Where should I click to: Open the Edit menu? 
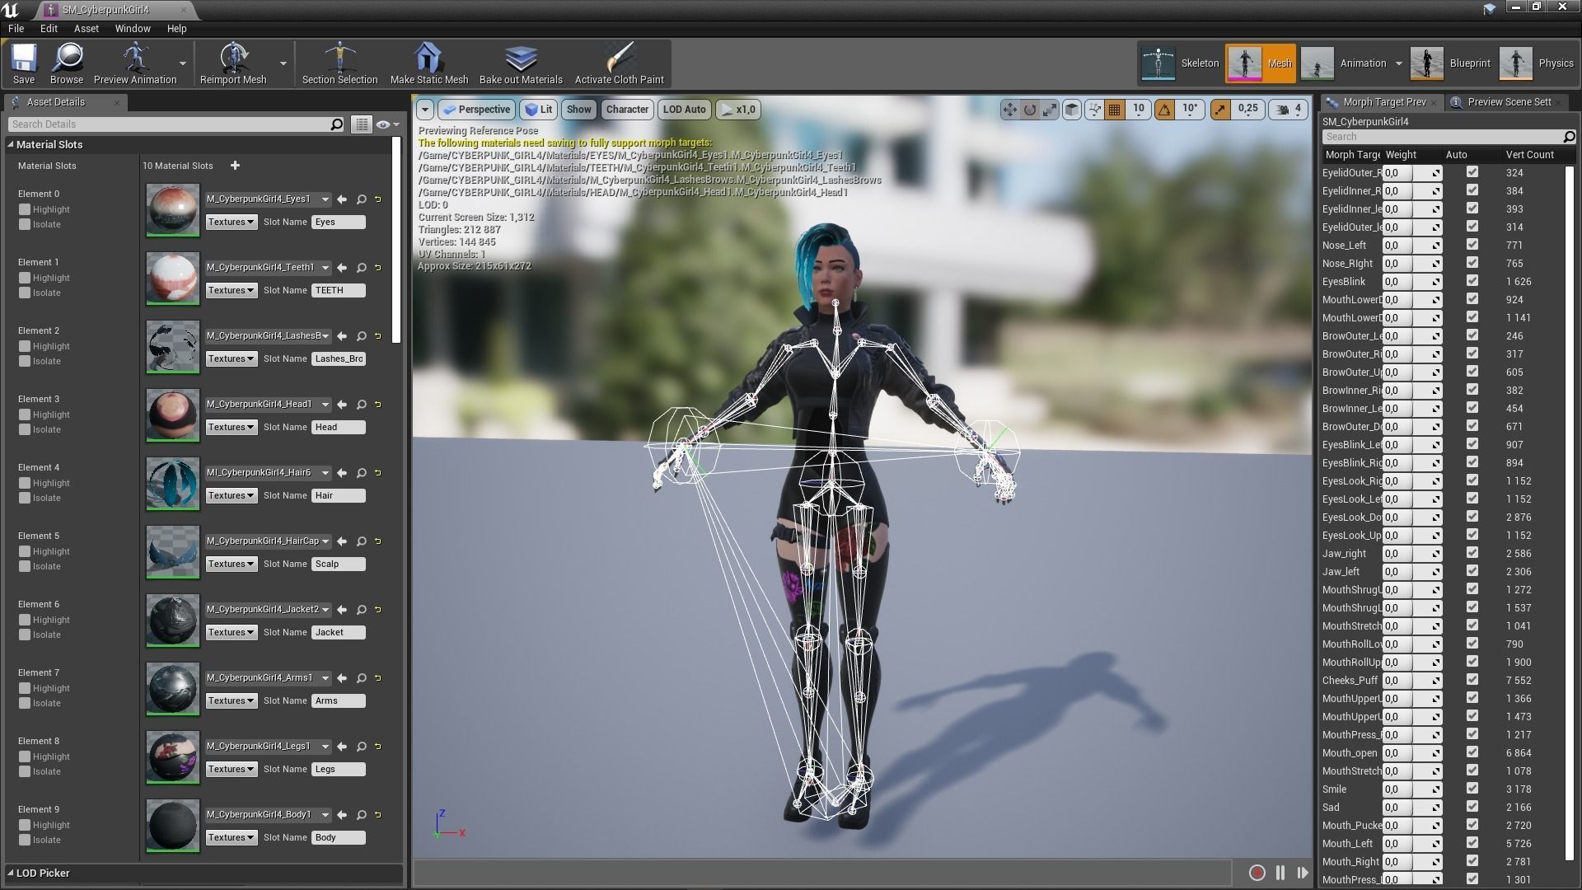point(49,28)
